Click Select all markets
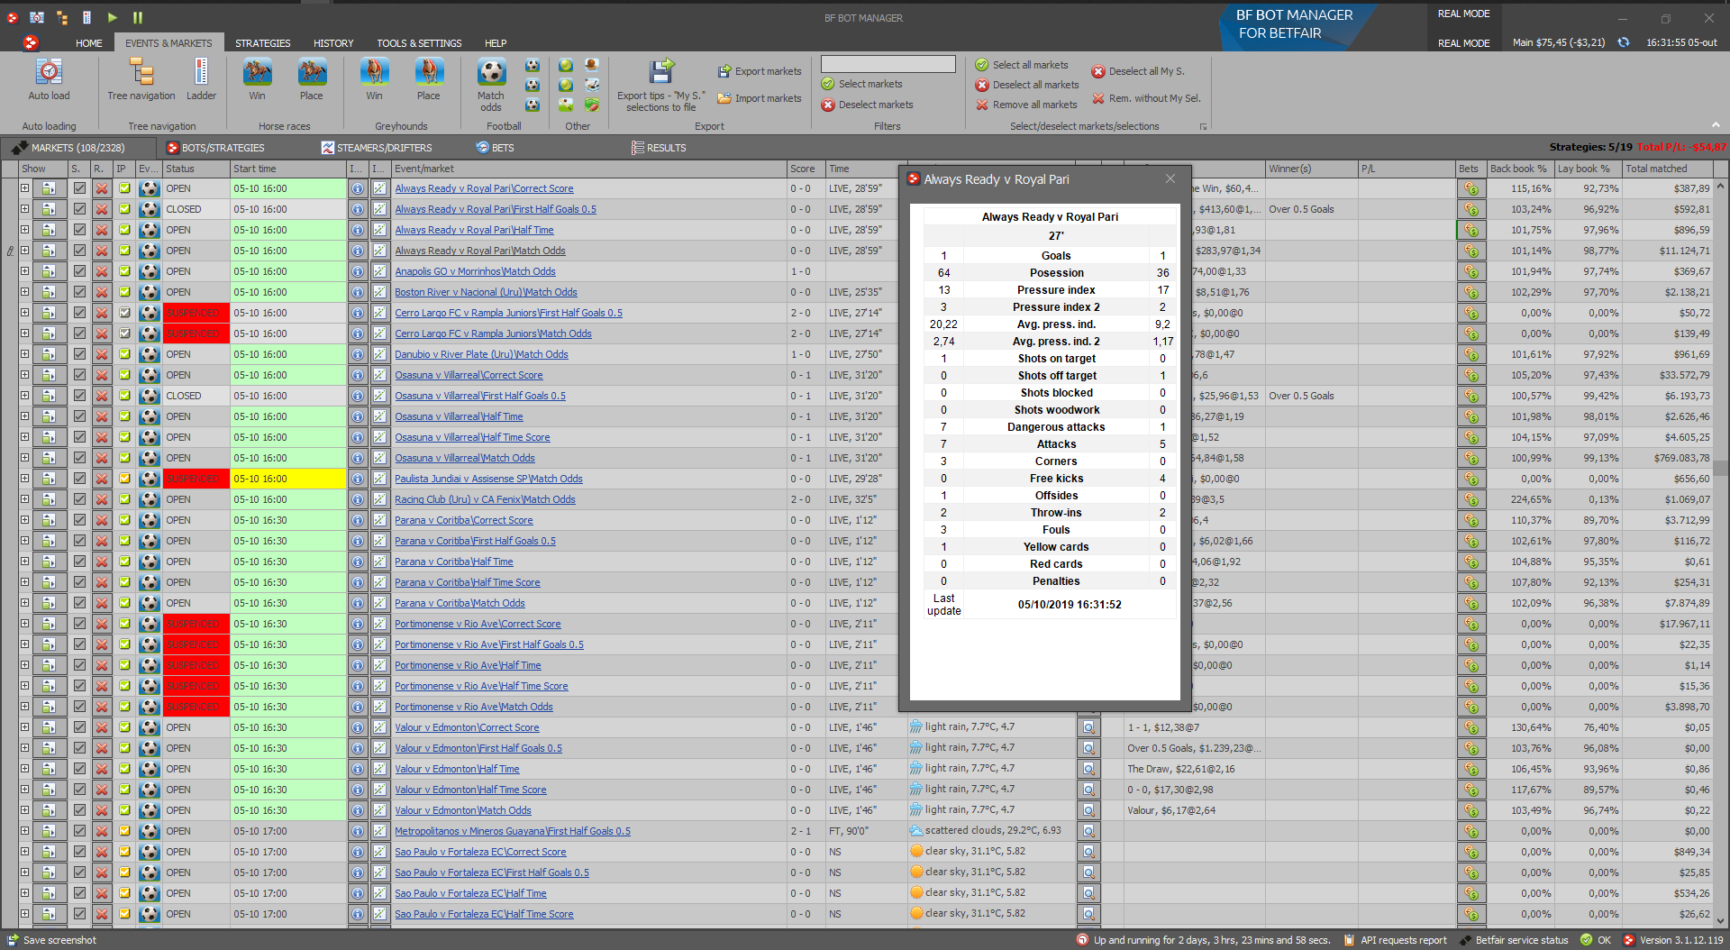Viewport: 1730px width, 950px height. 1022,65
